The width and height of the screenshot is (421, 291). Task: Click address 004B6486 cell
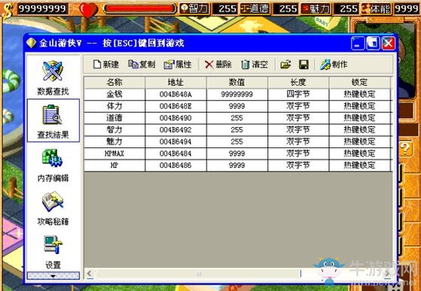(175, 165)
